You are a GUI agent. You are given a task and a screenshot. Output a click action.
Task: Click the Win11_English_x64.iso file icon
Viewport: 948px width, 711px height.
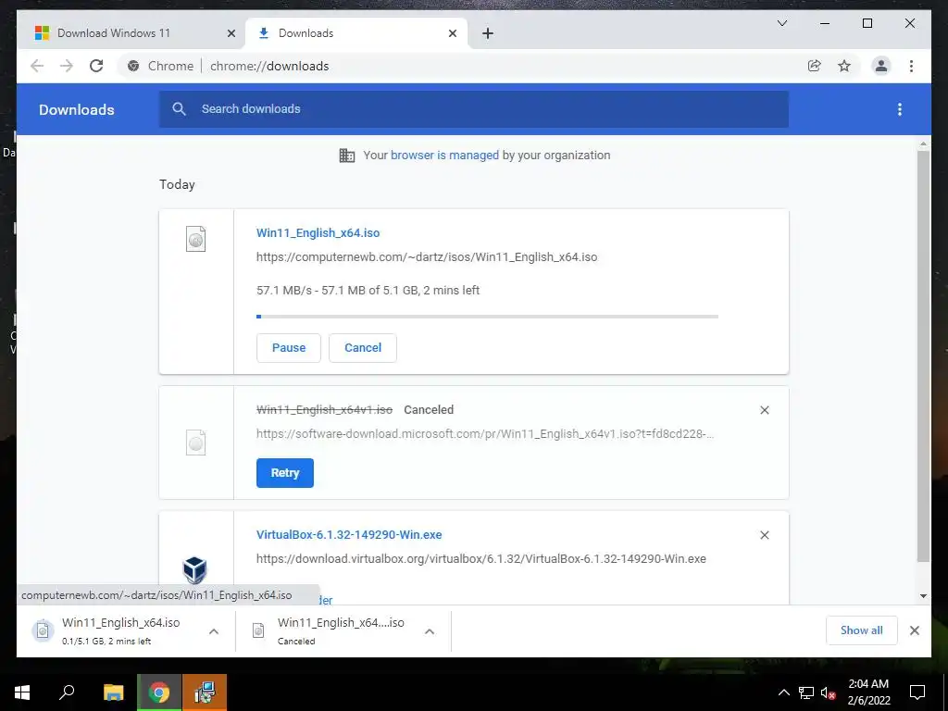point(196,239)
